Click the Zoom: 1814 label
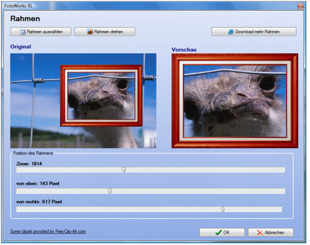Viewport: 310px width, 245px height. point(29,164)
